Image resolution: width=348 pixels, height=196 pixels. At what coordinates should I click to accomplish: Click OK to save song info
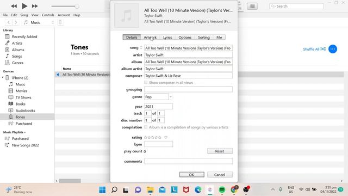click(x=192, y=175)
